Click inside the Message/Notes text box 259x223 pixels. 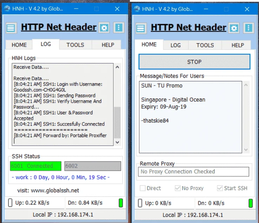tap(191, 117)
